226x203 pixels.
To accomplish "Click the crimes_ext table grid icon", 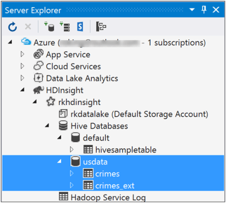I will click(x=88, y=185).
